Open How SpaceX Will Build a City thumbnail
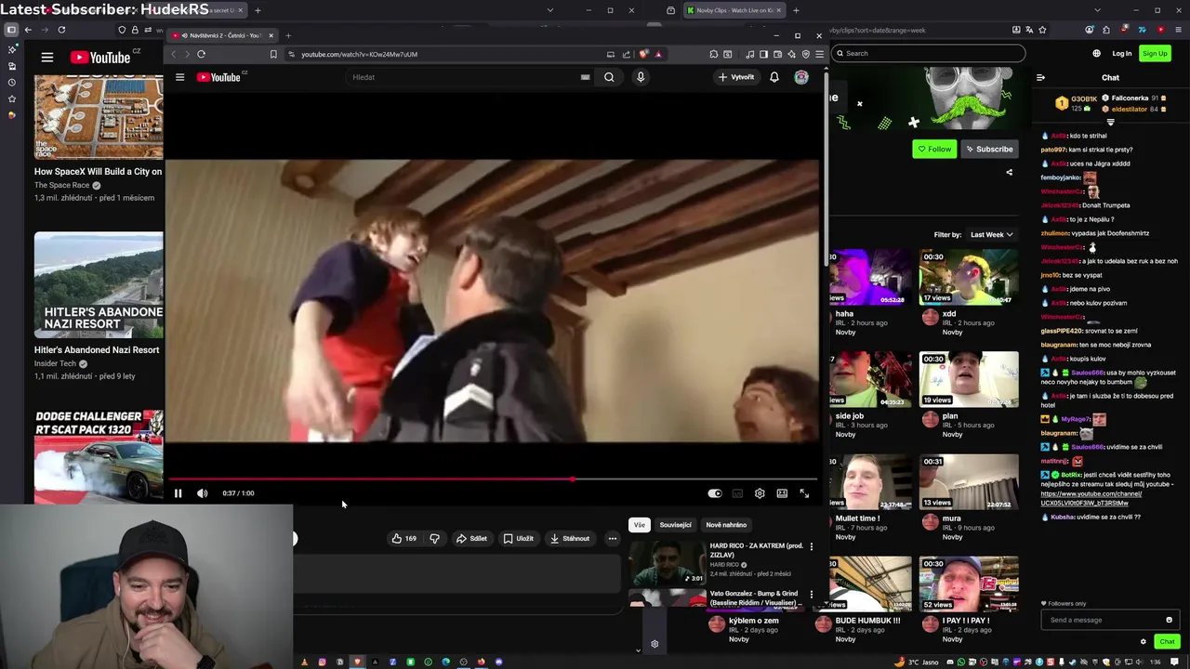Screen dimensions: 1190x669 click(99, 118)
